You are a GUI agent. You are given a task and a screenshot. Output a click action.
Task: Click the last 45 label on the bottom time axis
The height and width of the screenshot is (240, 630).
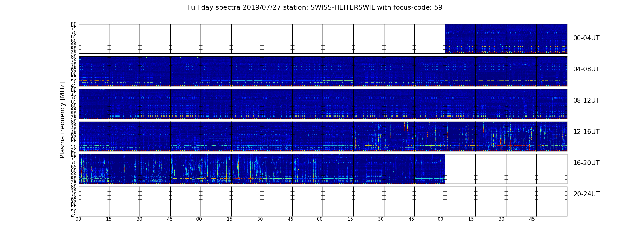tap(532, 219)
